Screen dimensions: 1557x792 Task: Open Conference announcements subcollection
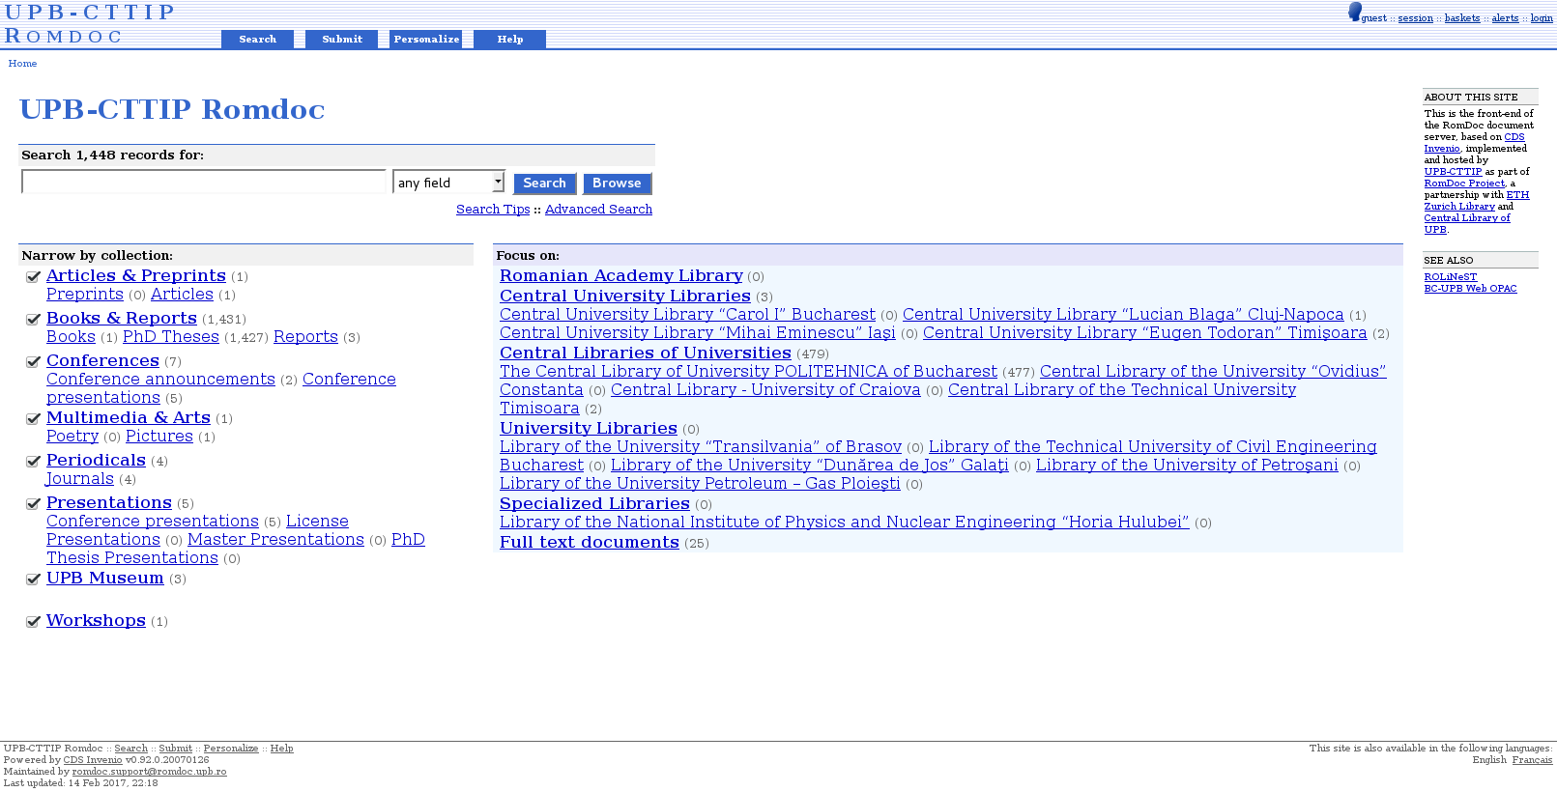click(x=160, y=380)
